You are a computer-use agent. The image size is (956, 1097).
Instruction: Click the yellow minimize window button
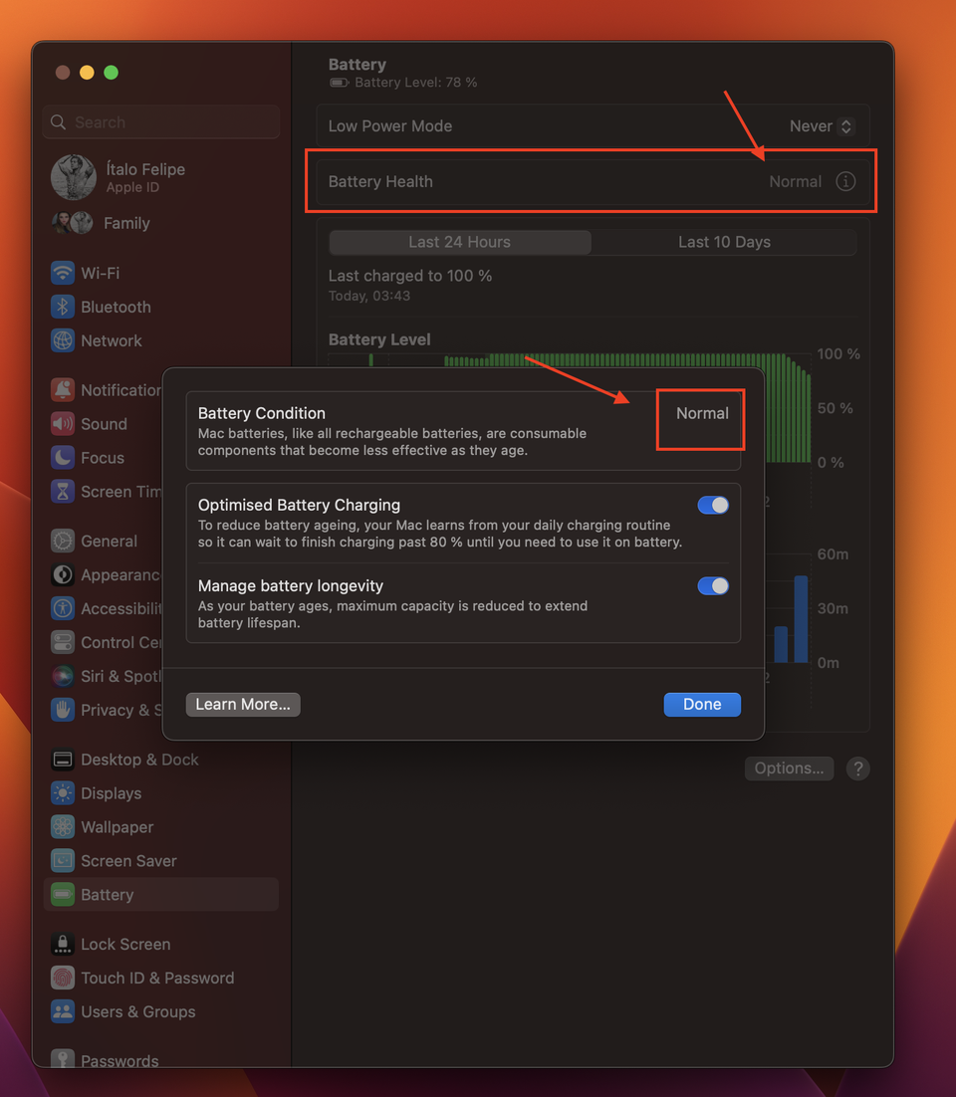tap(87, 72)
